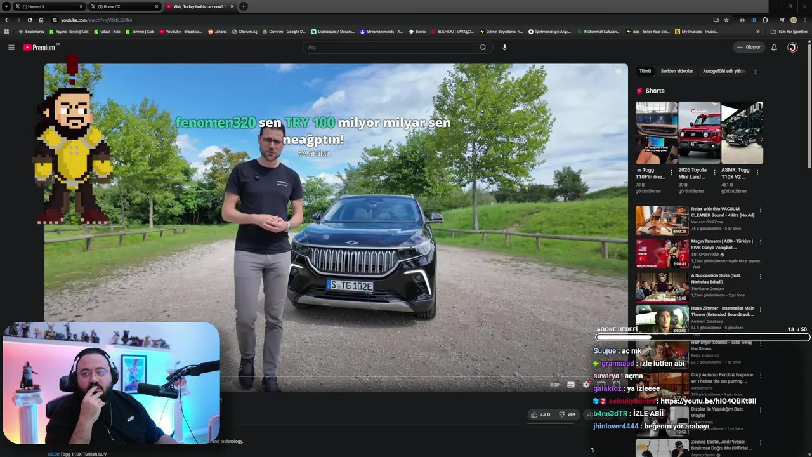The image size is (812, 457).
Task: Open Hans Zimmer Interstellar Main Theme video
Action: (662, 319)
